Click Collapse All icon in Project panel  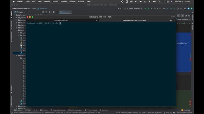(x=49, y=12)
